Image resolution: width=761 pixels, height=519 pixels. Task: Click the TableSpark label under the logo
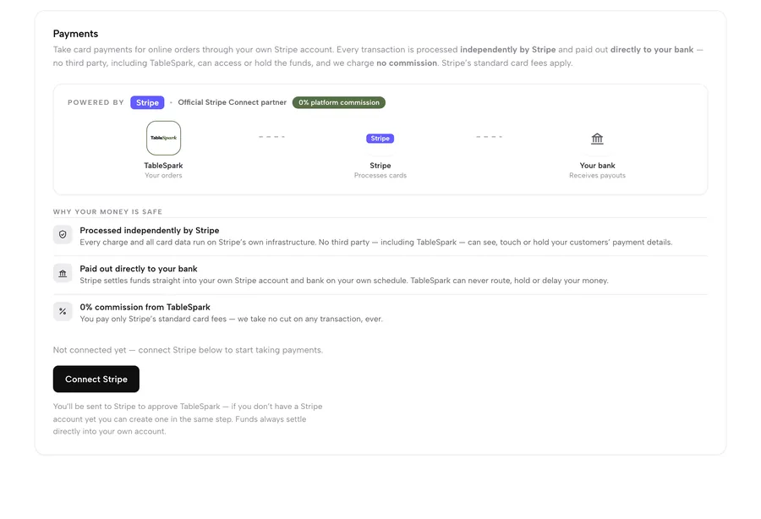point(163,166)
